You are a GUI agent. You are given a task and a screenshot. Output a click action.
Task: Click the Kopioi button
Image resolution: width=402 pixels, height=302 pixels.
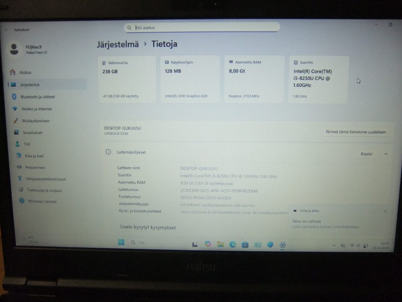coord(366,154)
